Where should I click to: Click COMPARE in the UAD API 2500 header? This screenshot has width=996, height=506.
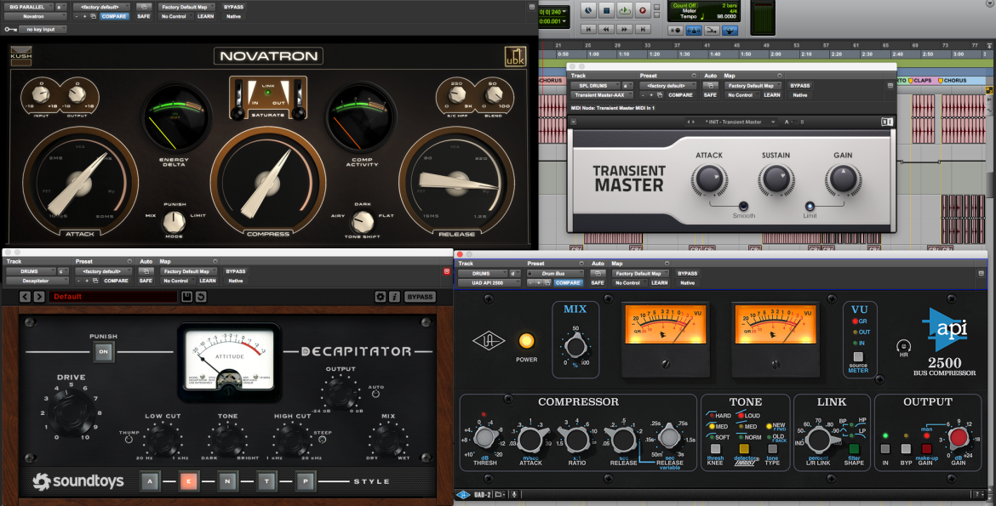pyautogui.click(x=568, y=283)
